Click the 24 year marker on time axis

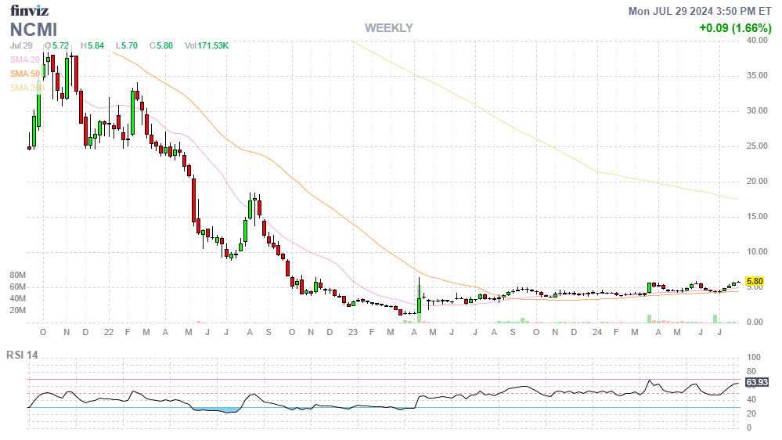pyautogui.click(x=596, y=333)
